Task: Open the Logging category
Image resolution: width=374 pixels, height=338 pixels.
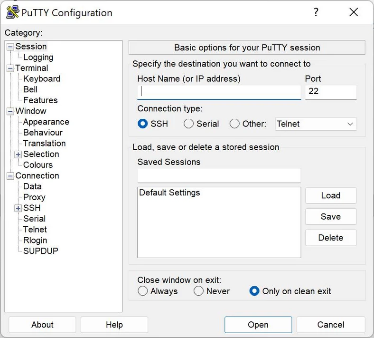Action: coord(38,57)
